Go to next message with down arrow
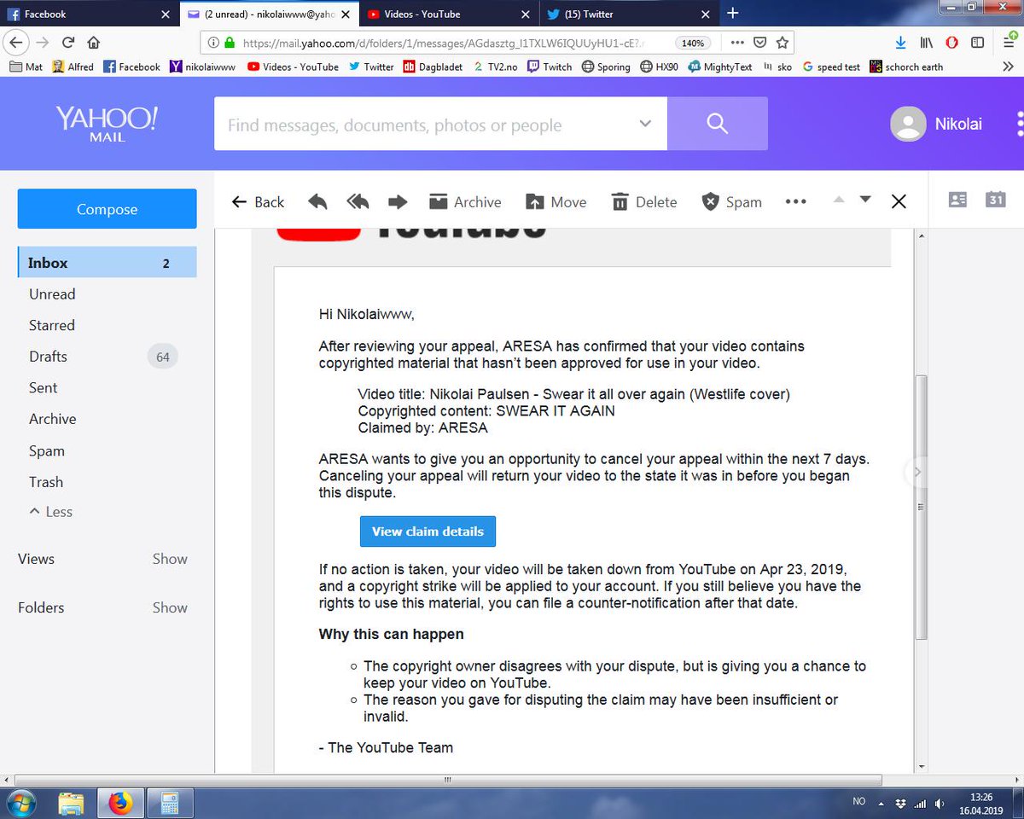 865,199
